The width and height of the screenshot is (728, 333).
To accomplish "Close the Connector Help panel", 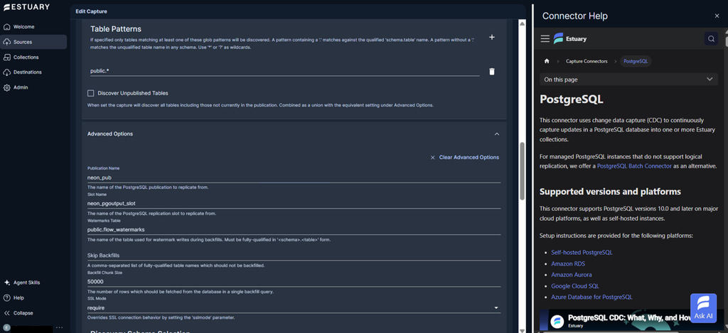I will (x=717, y=16).
